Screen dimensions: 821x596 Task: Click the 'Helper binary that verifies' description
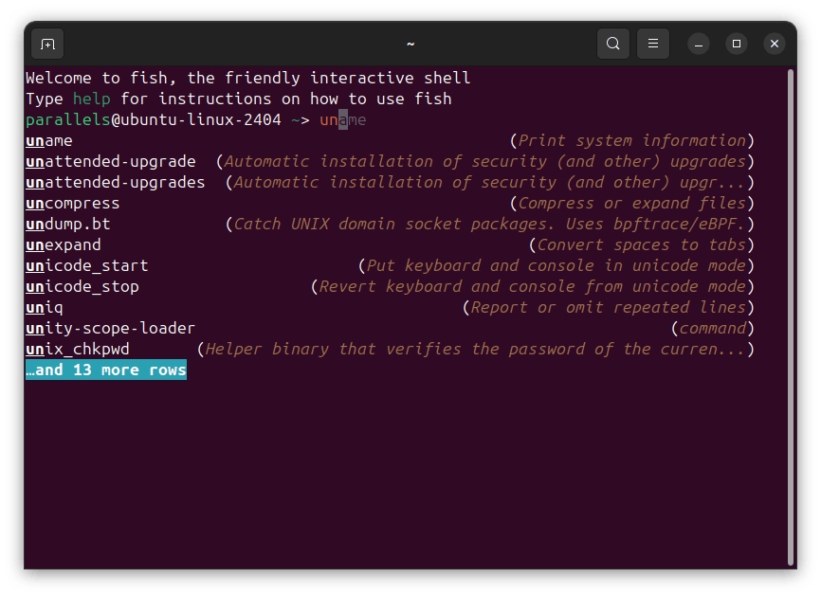click(475, 350)
